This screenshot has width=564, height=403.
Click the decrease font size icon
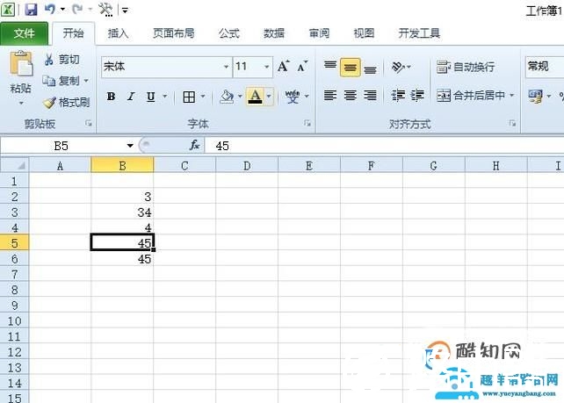302,66
